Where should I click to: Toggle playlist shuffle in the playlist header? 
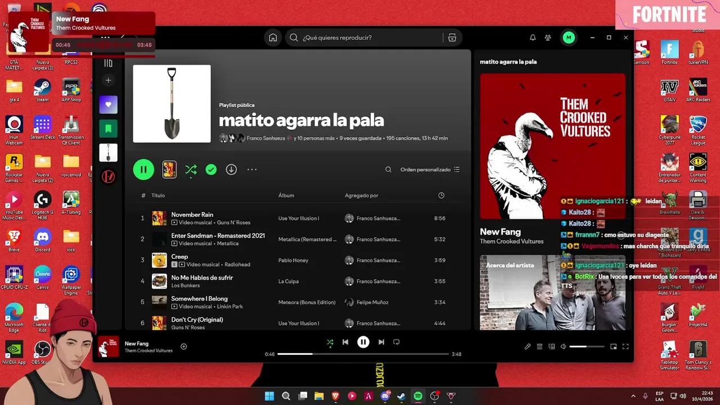(x=191, y=169)
